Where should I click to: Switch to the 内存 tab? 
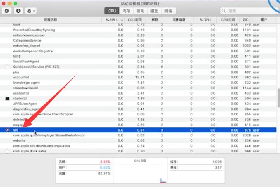[x=126, y=11]
